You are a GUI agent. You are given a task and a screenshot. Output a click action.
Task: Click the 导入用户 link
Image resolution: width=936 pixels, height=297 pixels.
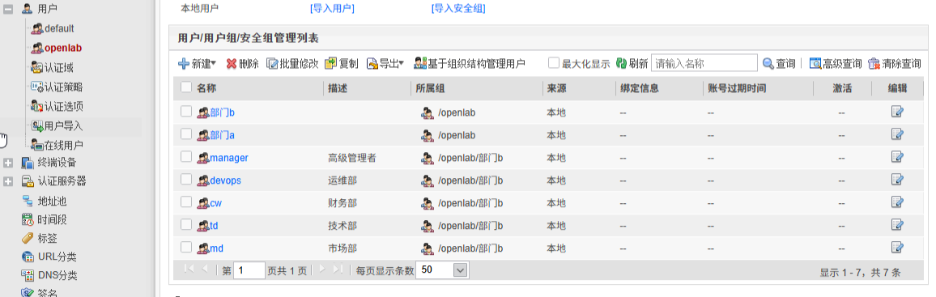(332, 8)
